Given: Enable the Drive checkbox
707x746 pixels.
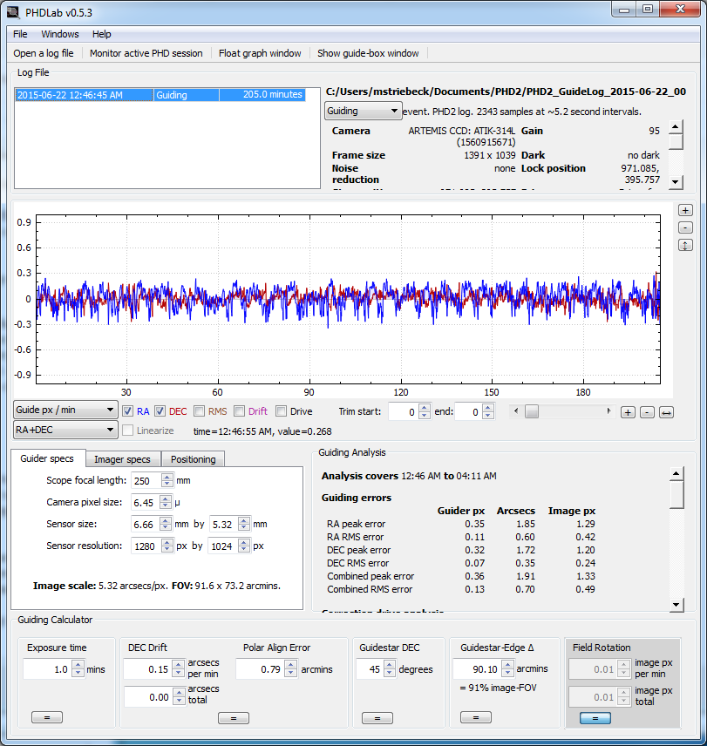Looking at the screenshot, I should tap(282, 411).
